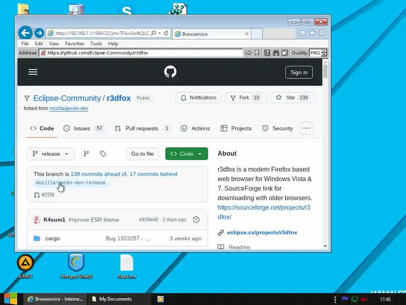Click the Browservice Address field with github URL
The image size is (406, 305).
[x=141, y=53]
